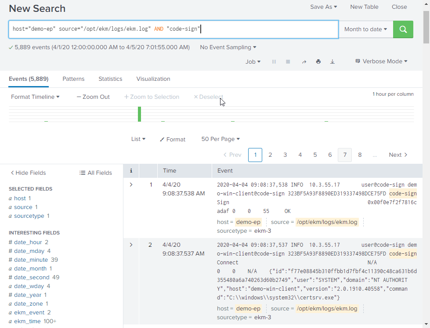Image resolution: width=430 pixels, height=328 pixels.
Task: Go to results page 6
Action: [x=330, y=155]
